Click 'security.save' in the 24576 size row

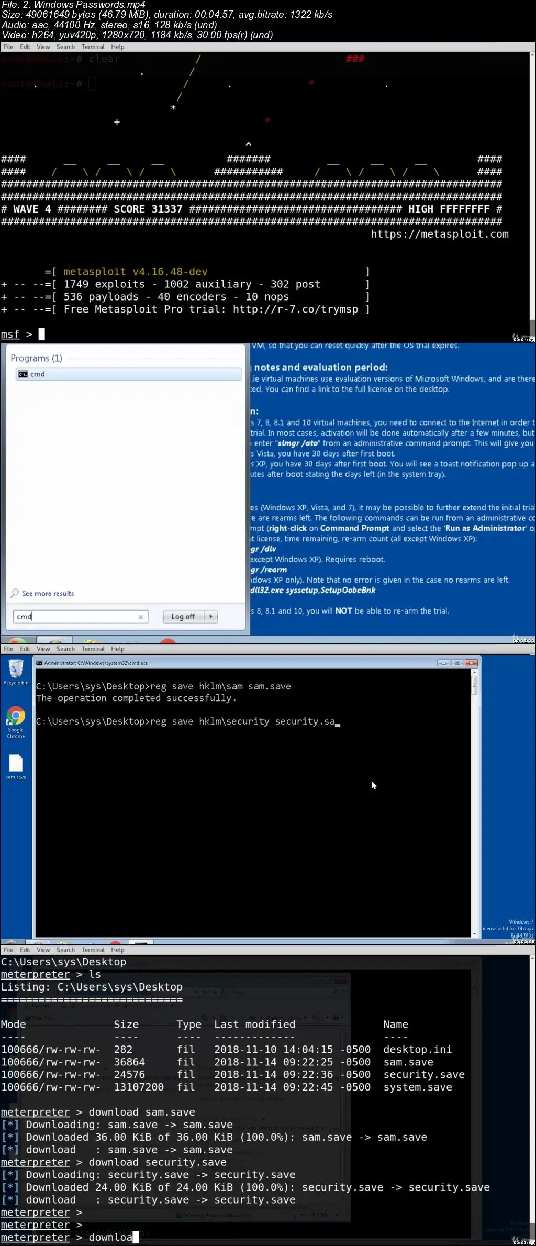coord(424,1074)
